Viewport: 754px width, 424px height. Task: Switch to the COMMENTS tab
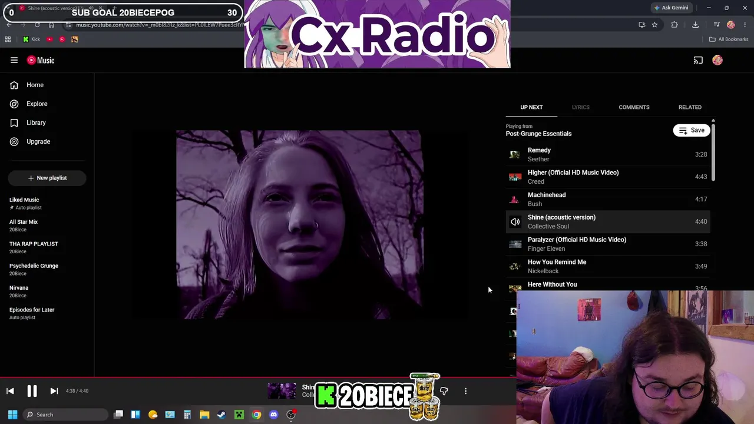click(x=634, y=107)
